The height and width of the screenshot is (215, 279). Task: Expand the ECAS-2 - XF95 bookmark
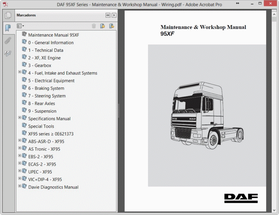pos(20,163)
